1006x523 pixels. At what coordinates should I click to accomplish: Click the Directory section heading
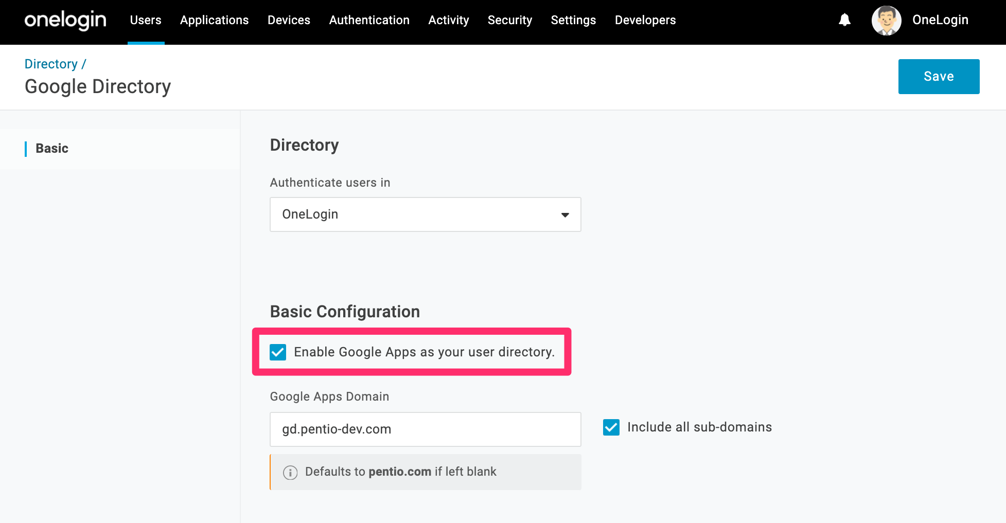point(304,145)
